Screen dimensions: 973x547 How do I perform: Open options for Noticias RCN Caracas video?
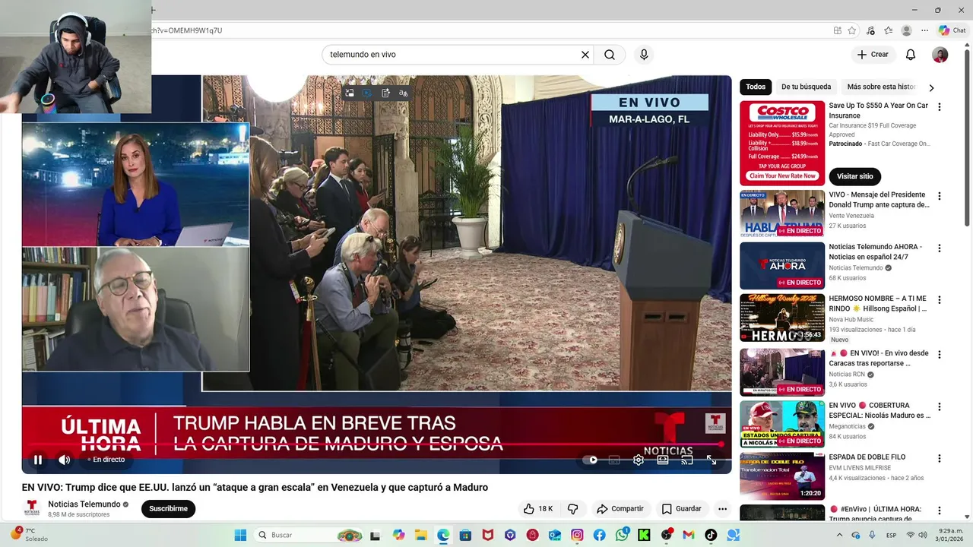pos(940,354)
